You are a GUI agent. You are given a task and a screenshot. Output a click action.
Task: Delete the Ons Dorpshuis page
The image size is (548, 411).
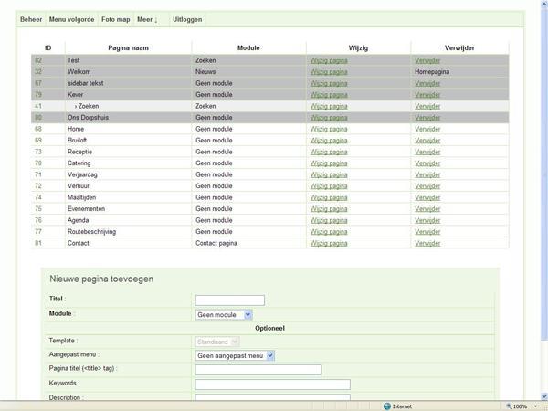(427, 118)
